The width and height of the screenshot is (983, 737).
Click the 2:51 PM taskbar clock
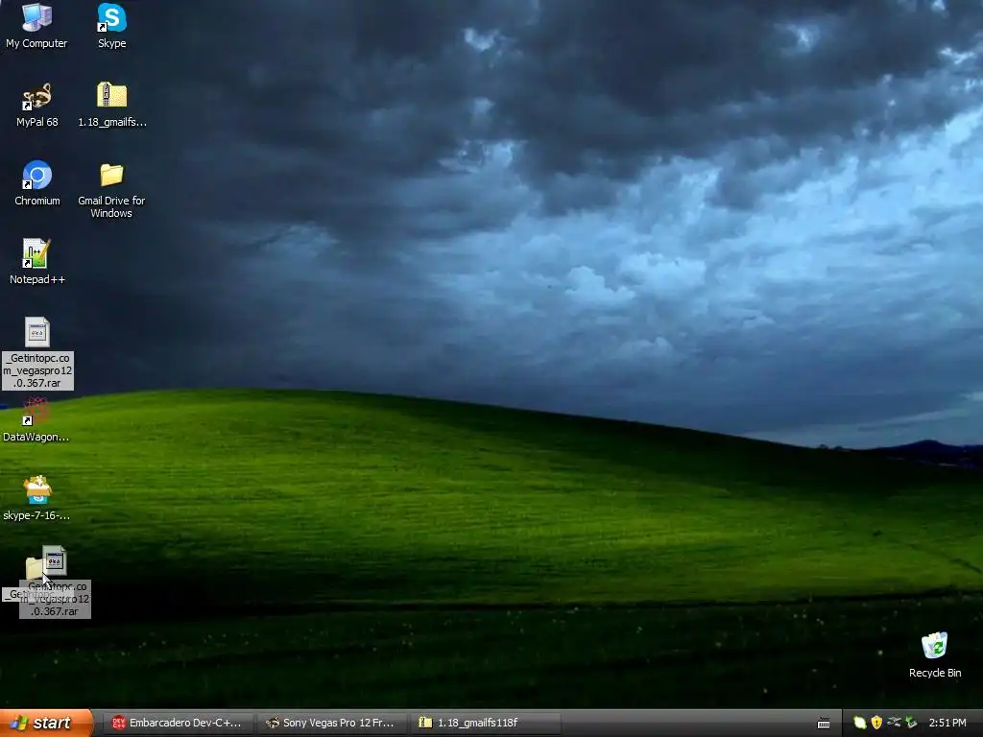[947, 723]
